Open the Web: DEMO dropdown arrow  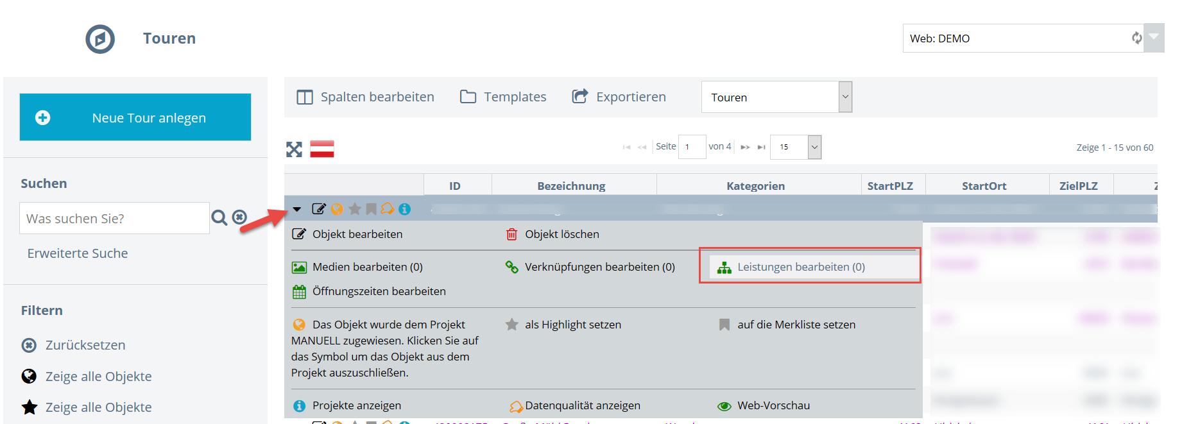(1154, 38)
